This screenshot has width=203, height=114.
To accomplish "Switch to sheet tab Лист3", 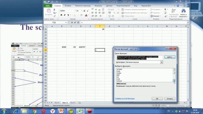I will 73,103.
